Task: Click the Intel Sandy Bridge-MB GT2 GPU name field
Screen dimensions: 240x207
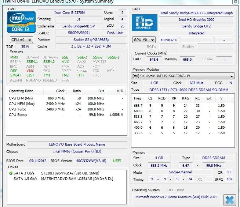Action: tap(197, 13)
